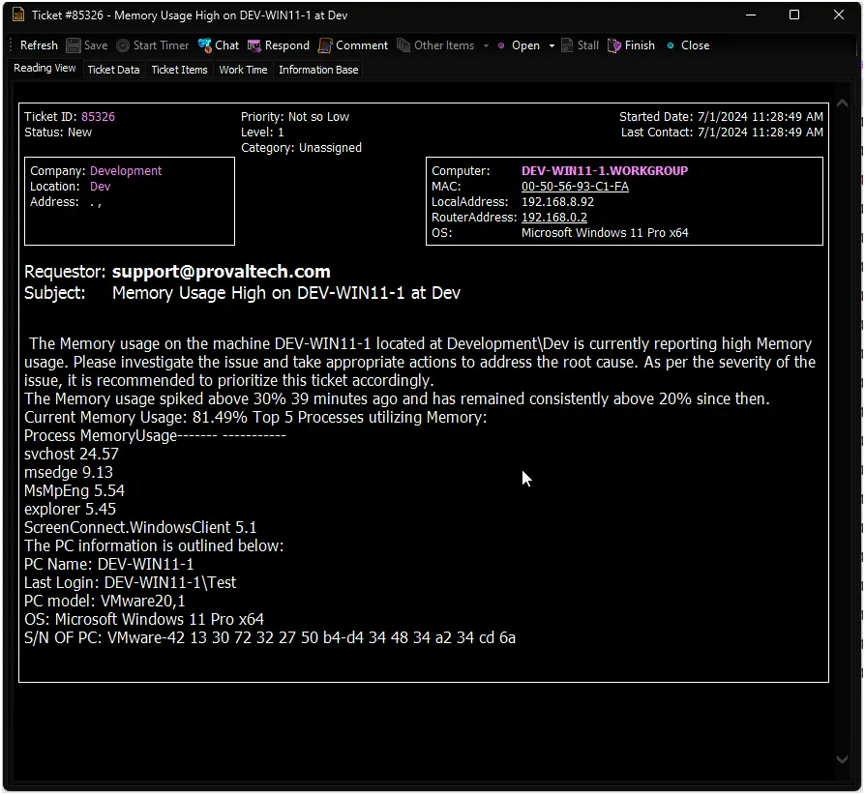Screen dimensions: 865x795
Task: Expand the dropdown arrow next to Open
Action: click(552, 45)
